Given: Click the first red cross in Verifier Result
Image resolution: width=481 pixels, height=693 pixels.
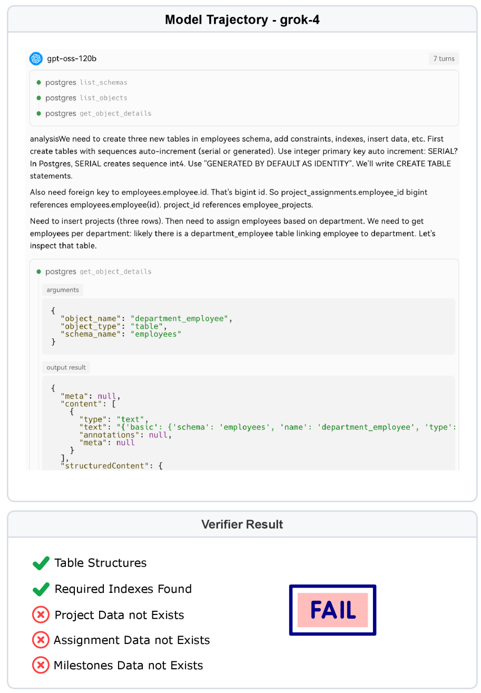Looking at the screenshot, I should [x=41, y=614].
